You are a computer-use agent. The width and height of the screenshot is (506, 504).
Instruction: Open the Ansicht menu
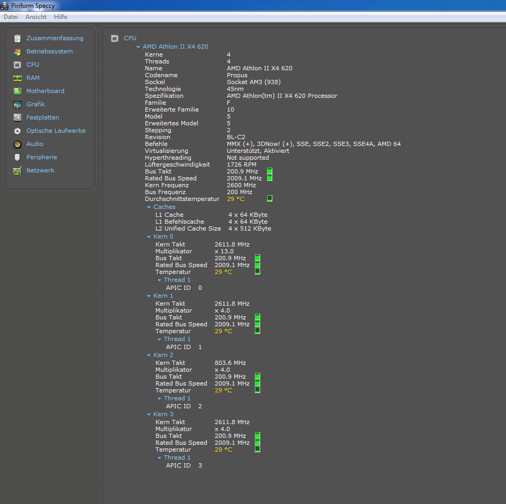(x=36, y=17)
